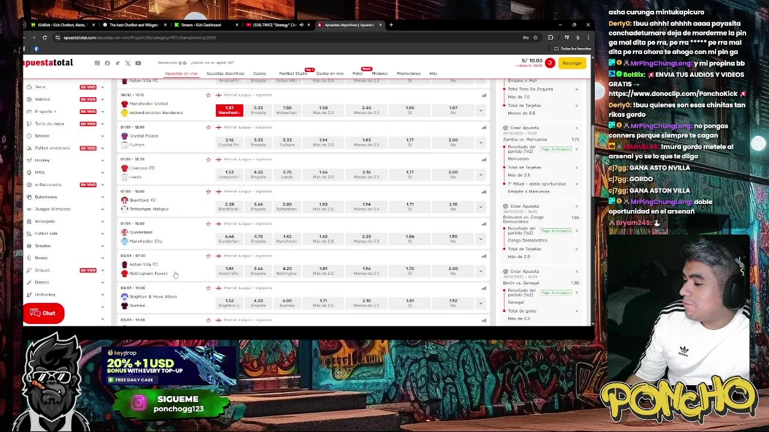Open Football Studio menu item
The width and height of the screenshot is (769, 432).
click(x=293, y=74)
